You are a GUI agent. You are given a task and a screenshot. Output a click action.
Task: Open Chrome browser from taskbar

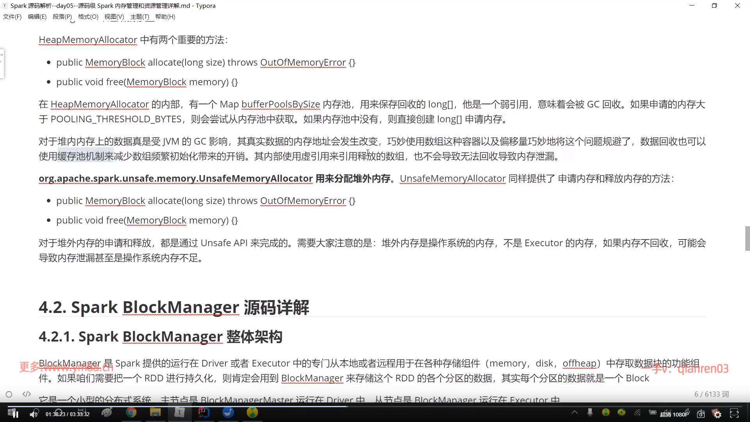(131, 412)
